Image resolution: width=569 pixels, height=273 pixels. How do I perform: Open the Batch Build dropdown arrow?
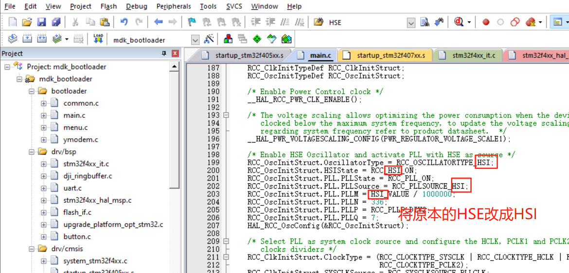click(x=67, y=39)
